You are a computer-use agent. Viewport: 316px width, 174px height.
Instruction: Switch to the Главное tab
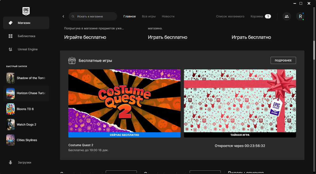tap(130, 16)
